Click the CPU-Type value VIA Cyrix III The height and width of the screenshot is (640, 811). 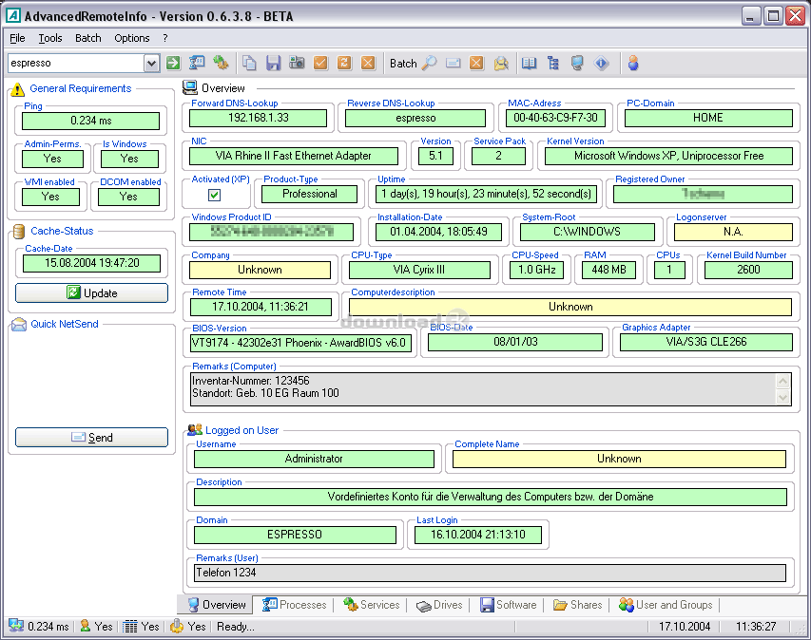pos(419,270)
